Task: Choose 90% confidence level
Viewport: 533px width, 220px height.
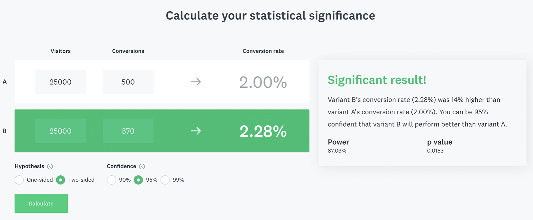Action: [112, 180]
